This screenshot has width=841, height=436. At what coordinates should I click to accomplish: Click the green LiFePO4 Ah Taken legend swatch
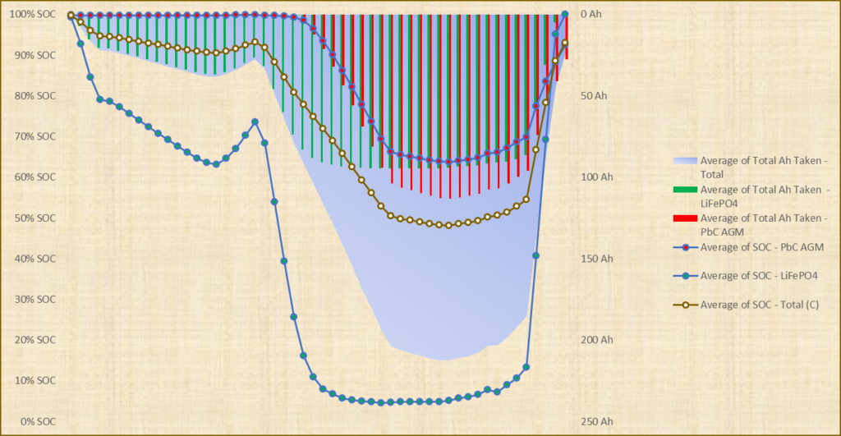coord(684,190)
